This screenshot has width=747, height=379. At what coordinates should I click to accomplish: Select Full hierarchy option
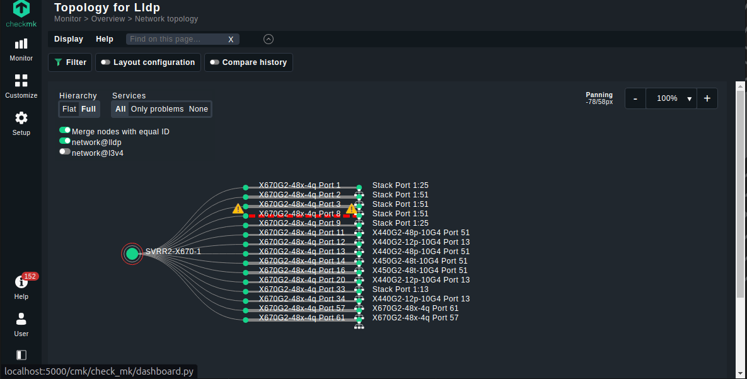click(x=89, y=109)
